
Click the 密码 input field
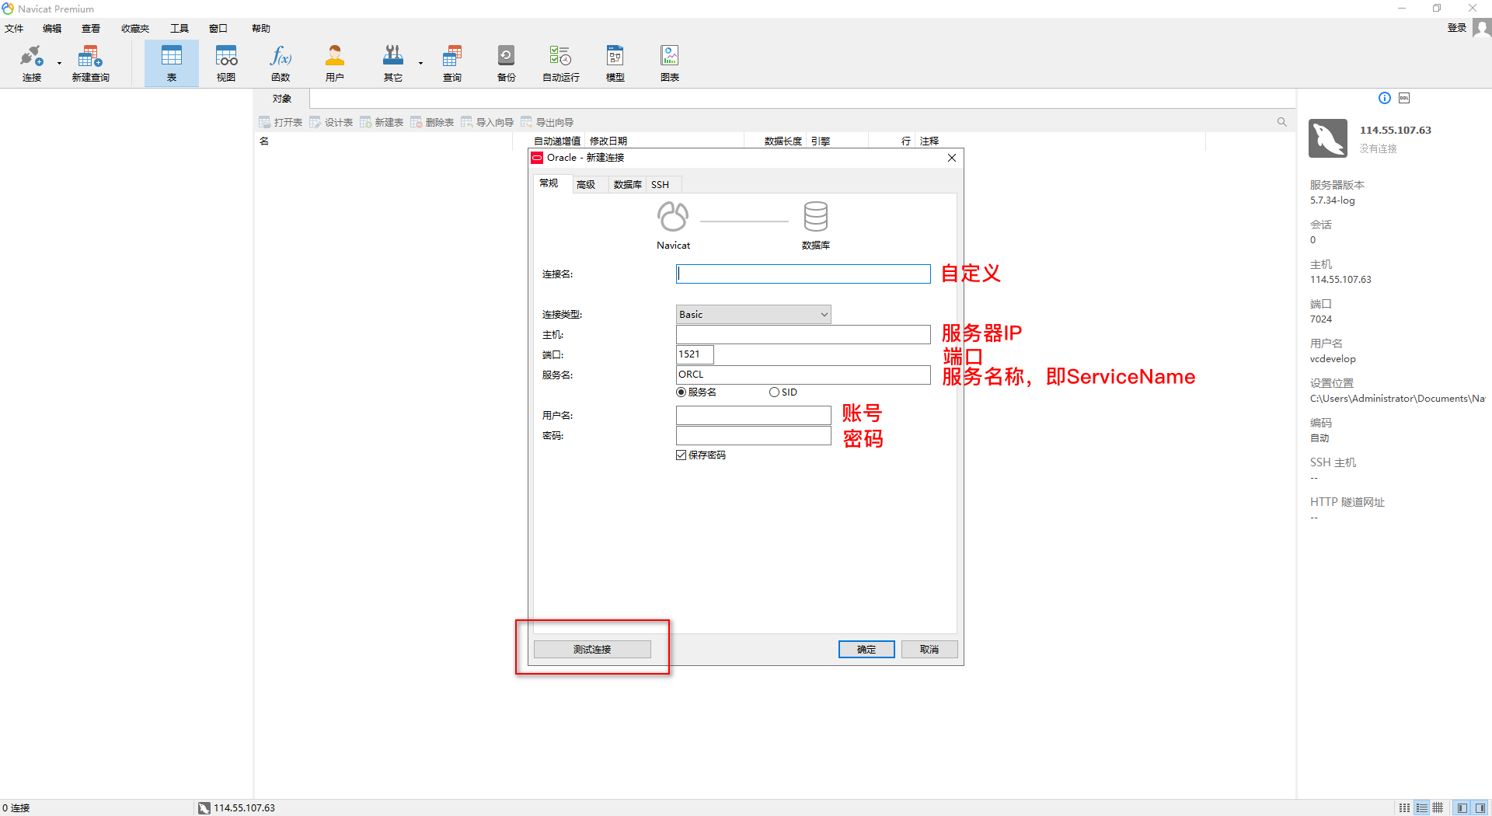click(x=754, y=435)
